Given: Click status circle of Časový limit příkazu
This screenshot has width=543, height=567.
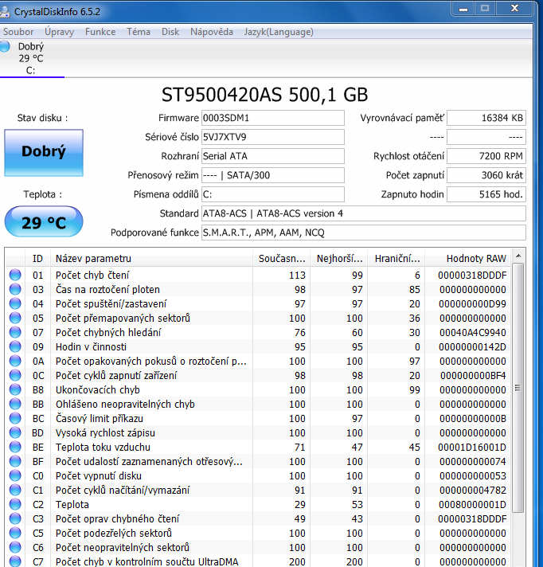Looking at the screenshot, I should (x=15, y=418).
